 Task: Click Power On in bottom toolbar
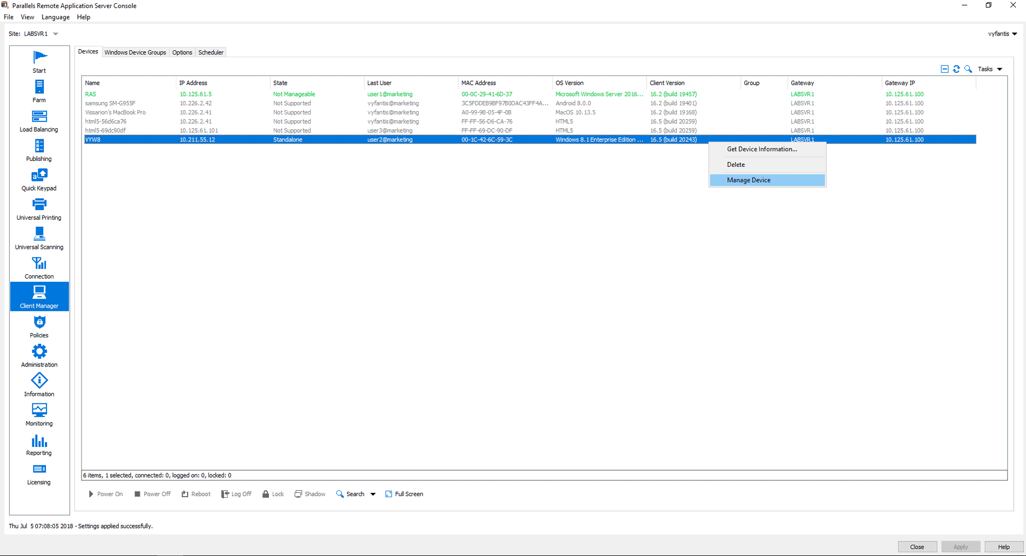[105, 494]
